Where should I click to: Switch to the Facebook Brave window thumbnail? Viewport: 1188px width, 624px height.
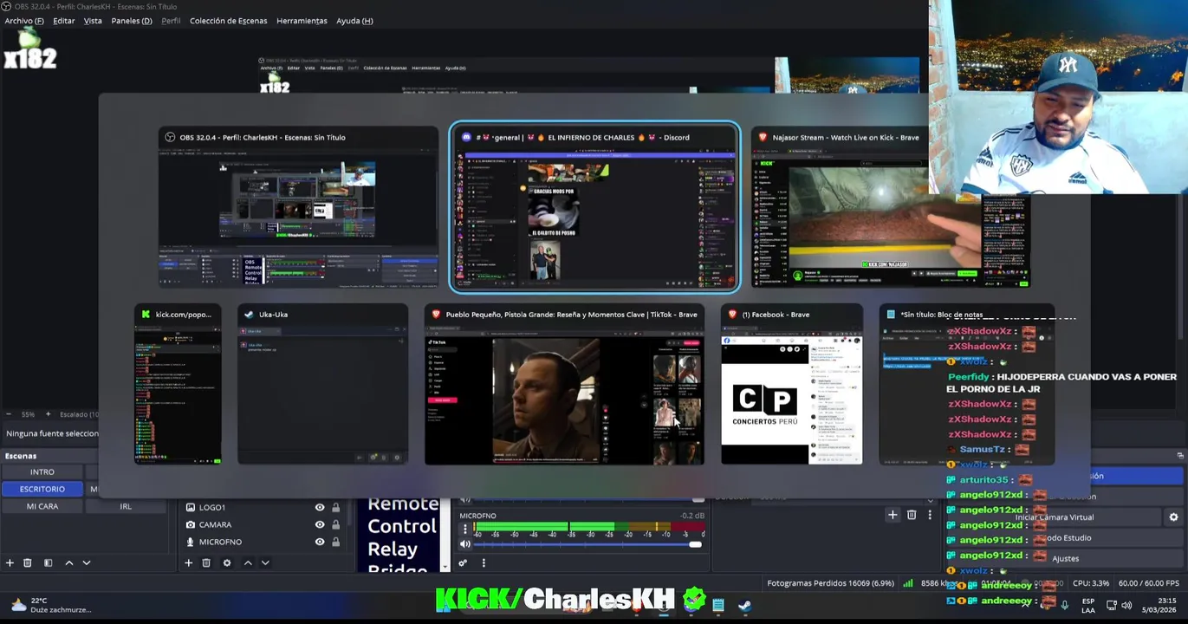pyautogui.click(x=792, y=386)
